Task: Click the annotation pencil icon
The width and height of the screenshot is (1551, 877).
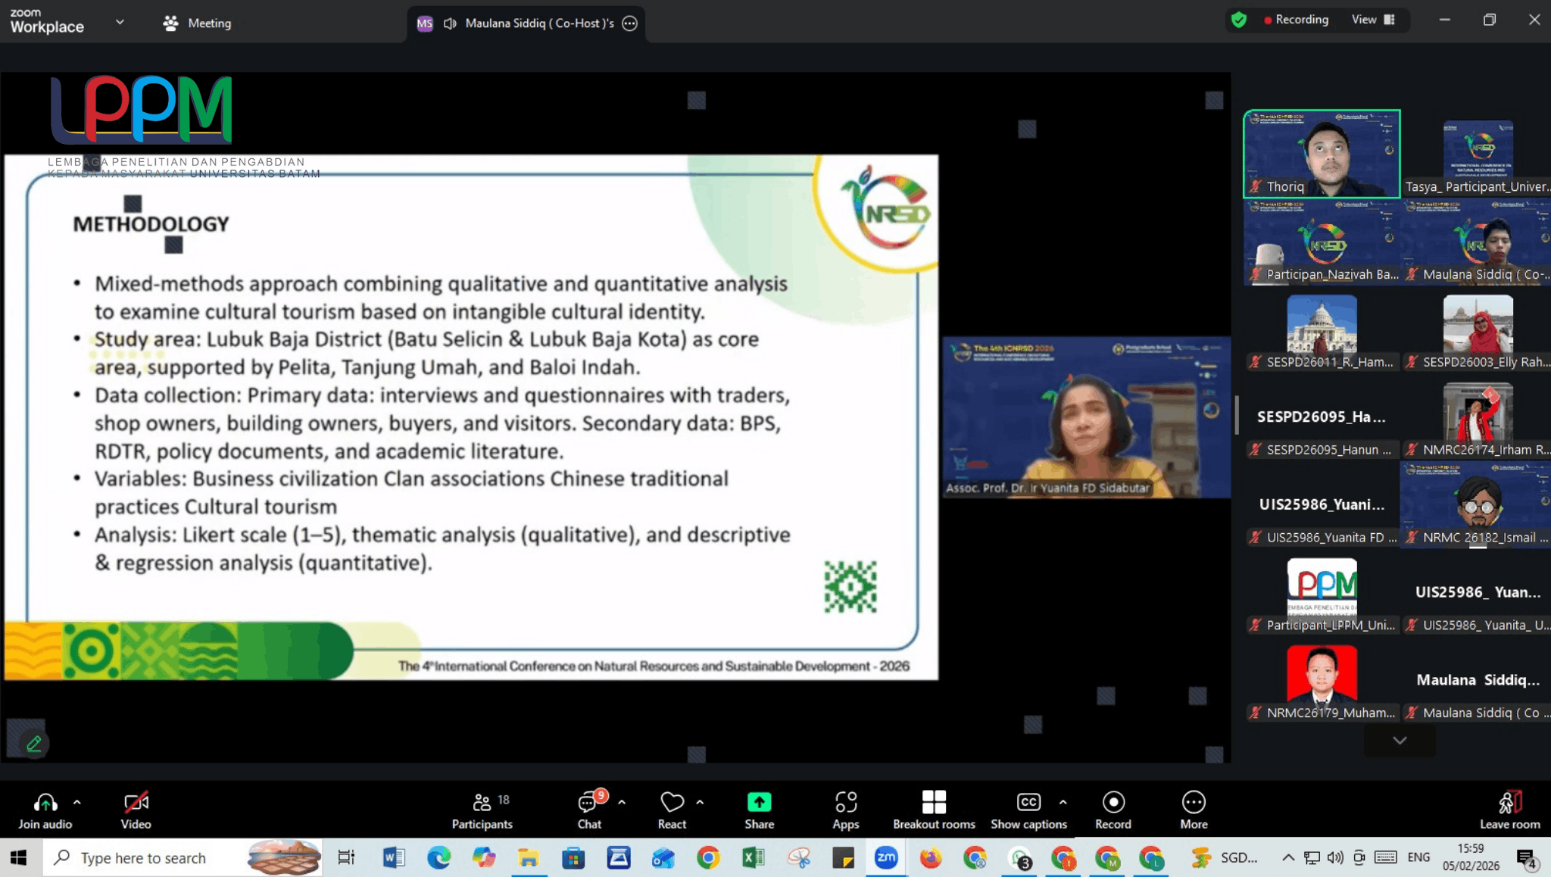Action: (33, 744)
